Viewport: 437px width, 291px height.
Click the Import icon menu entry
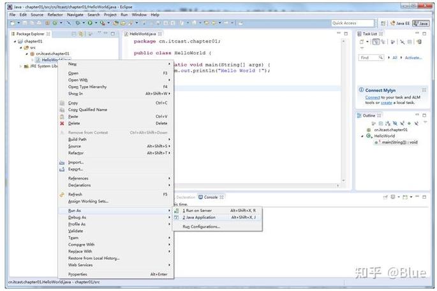(x=76, y=162)
